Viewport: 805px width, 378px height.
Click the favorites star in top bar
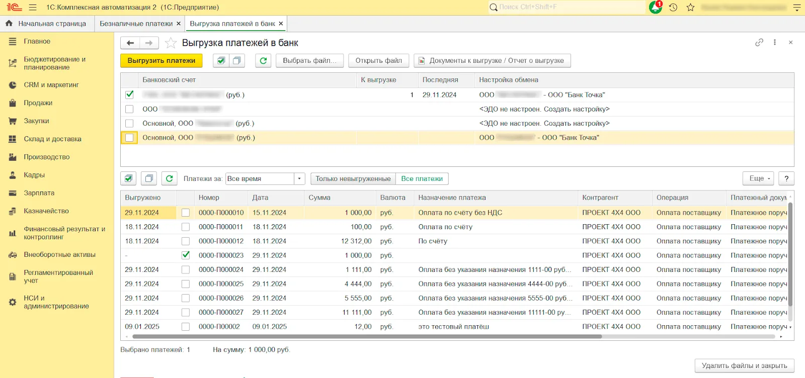pos(690,8)
